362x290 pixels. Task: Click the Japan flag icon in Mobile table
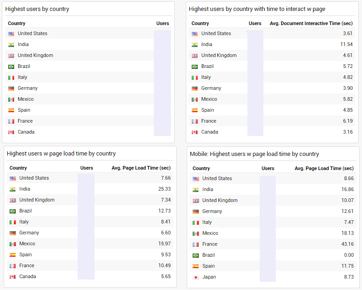click(196, 277)
